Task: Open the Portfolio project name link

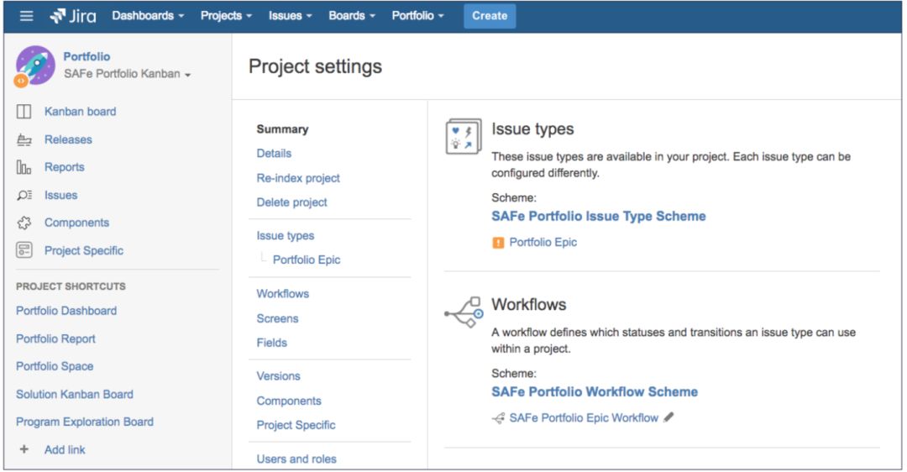Action: [x=87, y=56]
